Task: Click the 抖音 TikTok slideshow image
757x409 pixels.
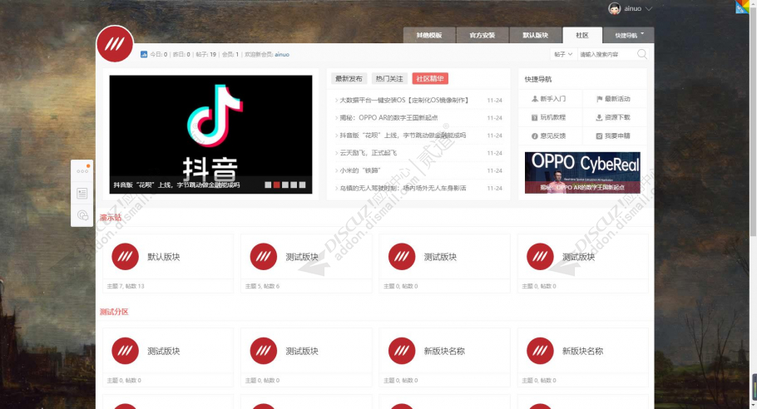Action: (210, 134)
